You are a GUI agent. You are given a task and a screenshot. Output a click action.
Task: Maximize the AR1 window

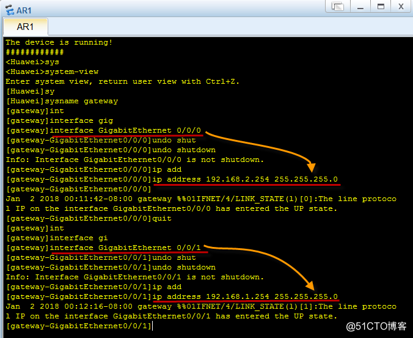click(381, 6)
